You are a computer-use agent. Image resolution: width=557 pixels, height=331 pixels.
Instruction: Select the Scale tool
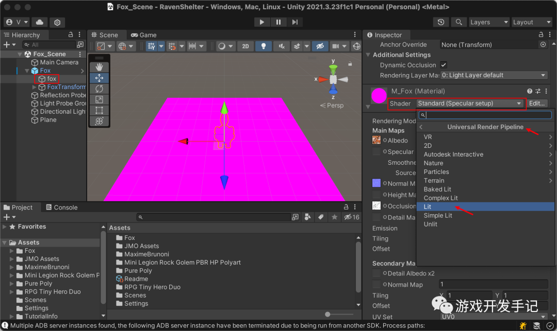[x=99, y=99]
